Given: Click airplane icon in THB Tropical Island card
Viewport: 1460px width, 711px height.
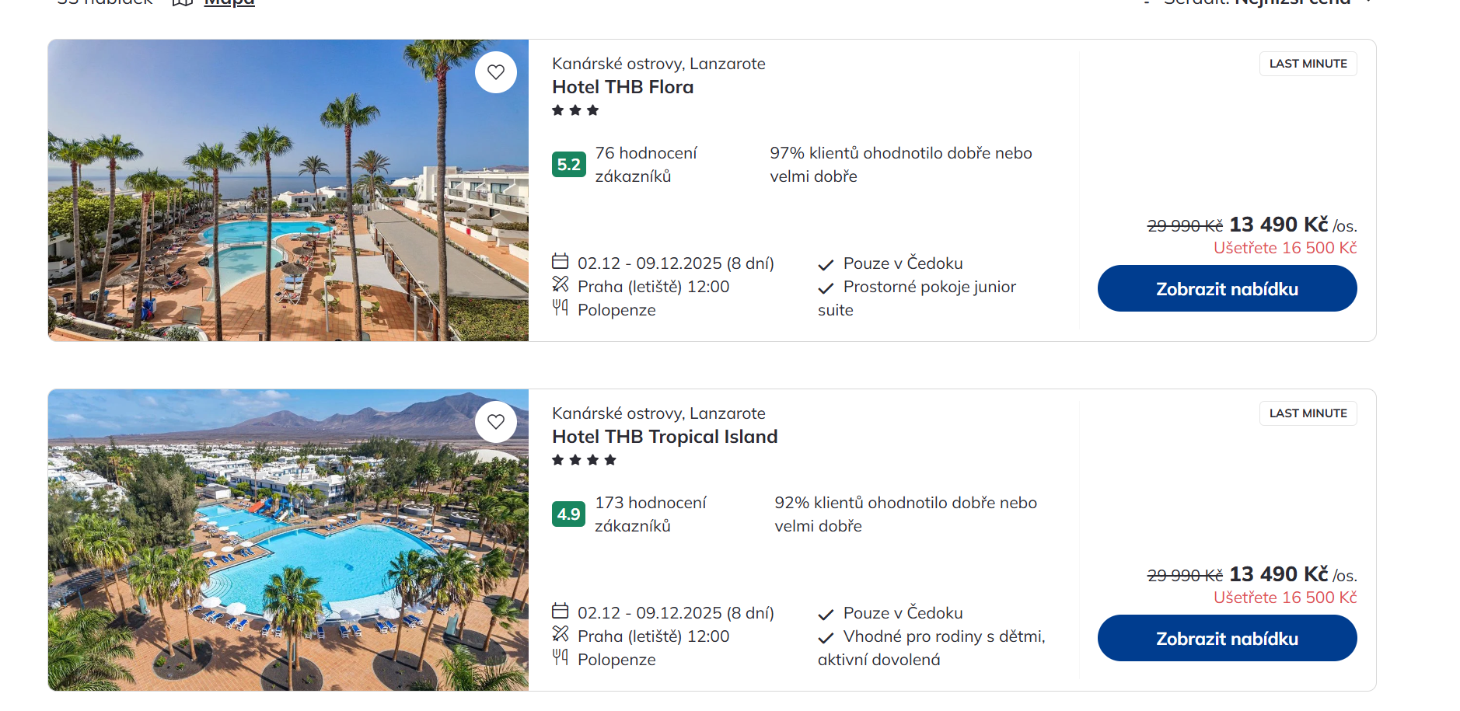Looking at the screenshot, I should [561, 634].
